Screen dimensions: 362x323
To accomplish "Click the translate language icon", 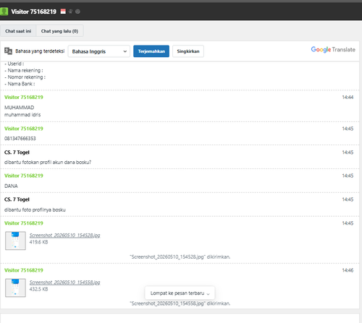I will point(8,51).
